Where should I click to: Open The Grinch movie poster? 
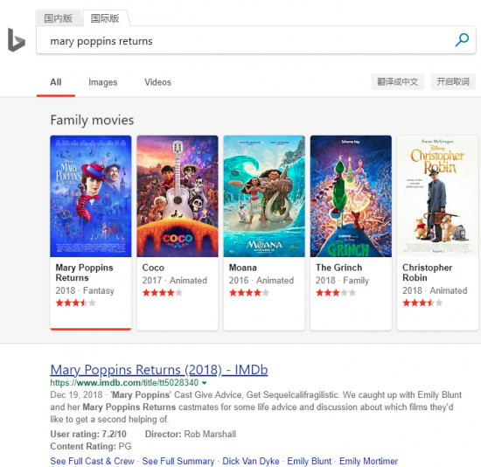click(351, 196)
